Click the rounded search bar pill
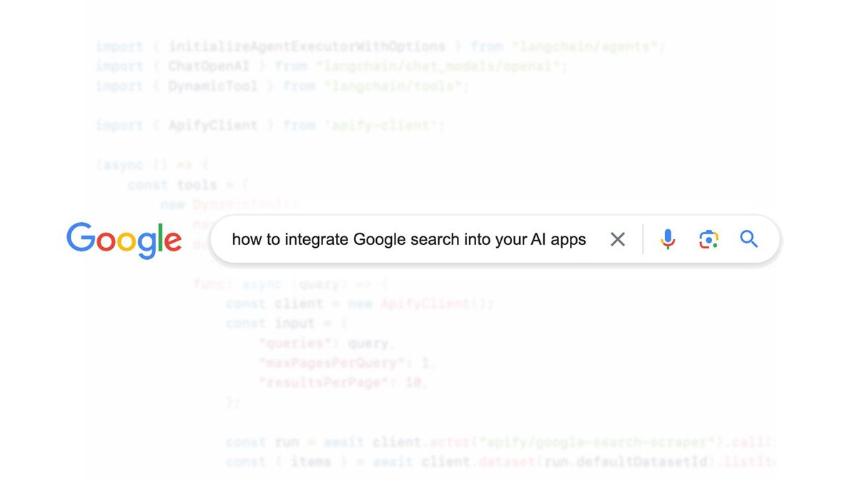 (x=493, y=239)
